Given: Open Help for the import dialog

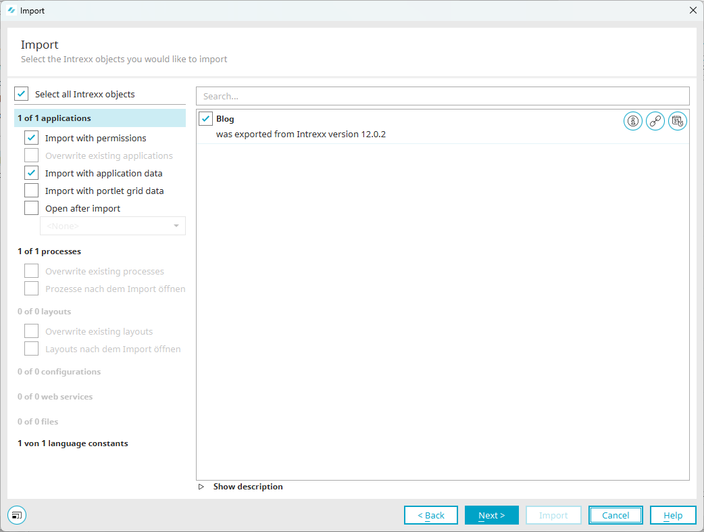Looking at the screenshot, I should coord(673,515).
